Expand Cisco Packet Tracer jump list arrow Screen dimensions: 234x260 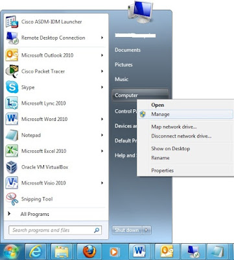[x=102, y=71]
